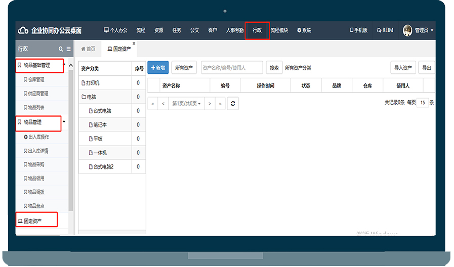The width and height of the screenshot is (454, 267).
Task: Select the 一体机 category
Action: [98, 152]
